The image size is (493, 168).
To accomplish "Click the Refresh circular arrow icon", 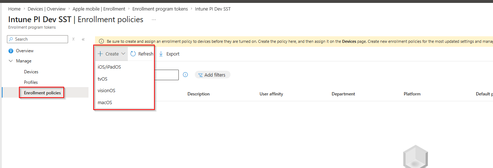I will click(x=133, y=54).
